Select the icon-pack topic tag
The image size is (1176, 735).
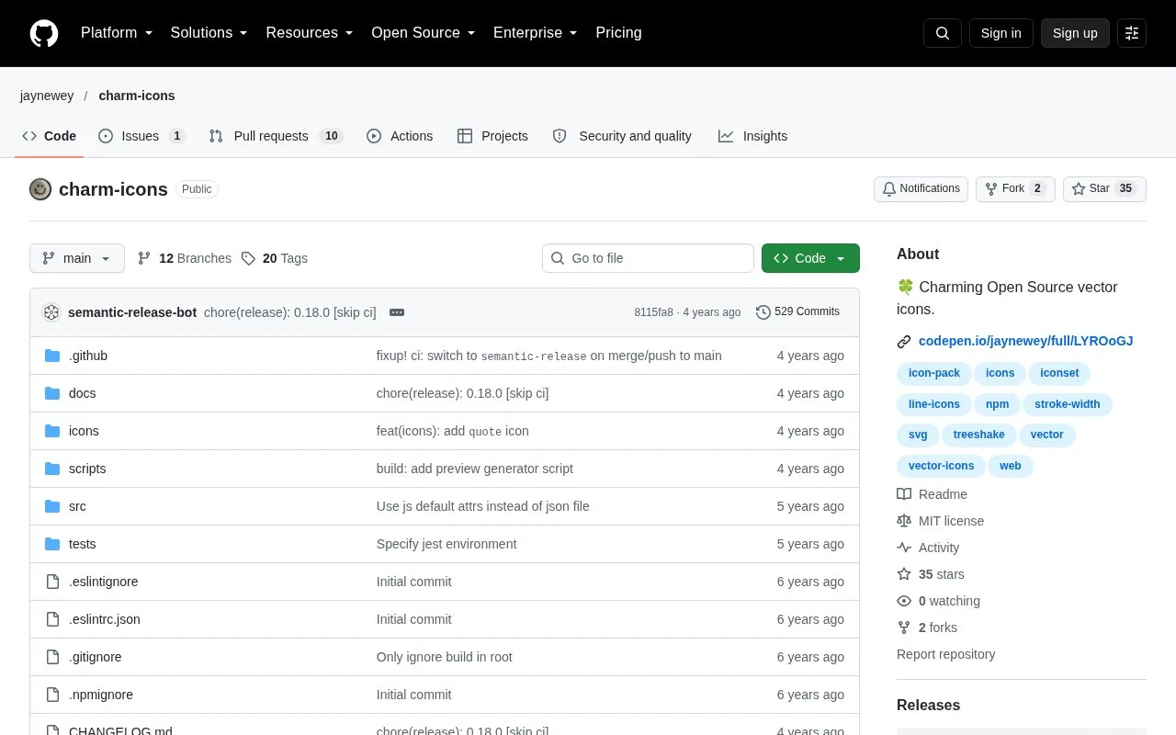[x=934, y=373]
